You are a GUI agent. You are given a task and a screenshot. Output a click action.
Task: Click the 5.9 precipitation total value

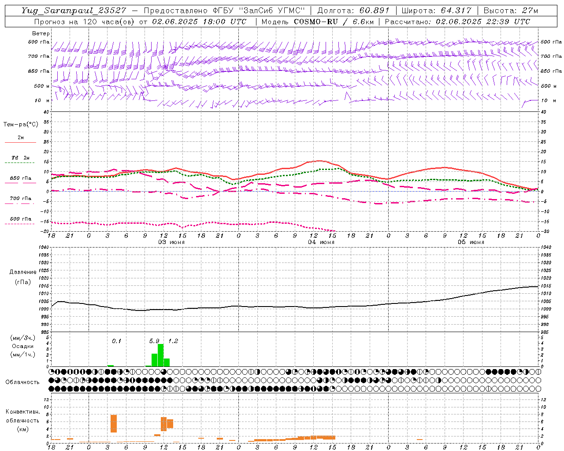154,341
